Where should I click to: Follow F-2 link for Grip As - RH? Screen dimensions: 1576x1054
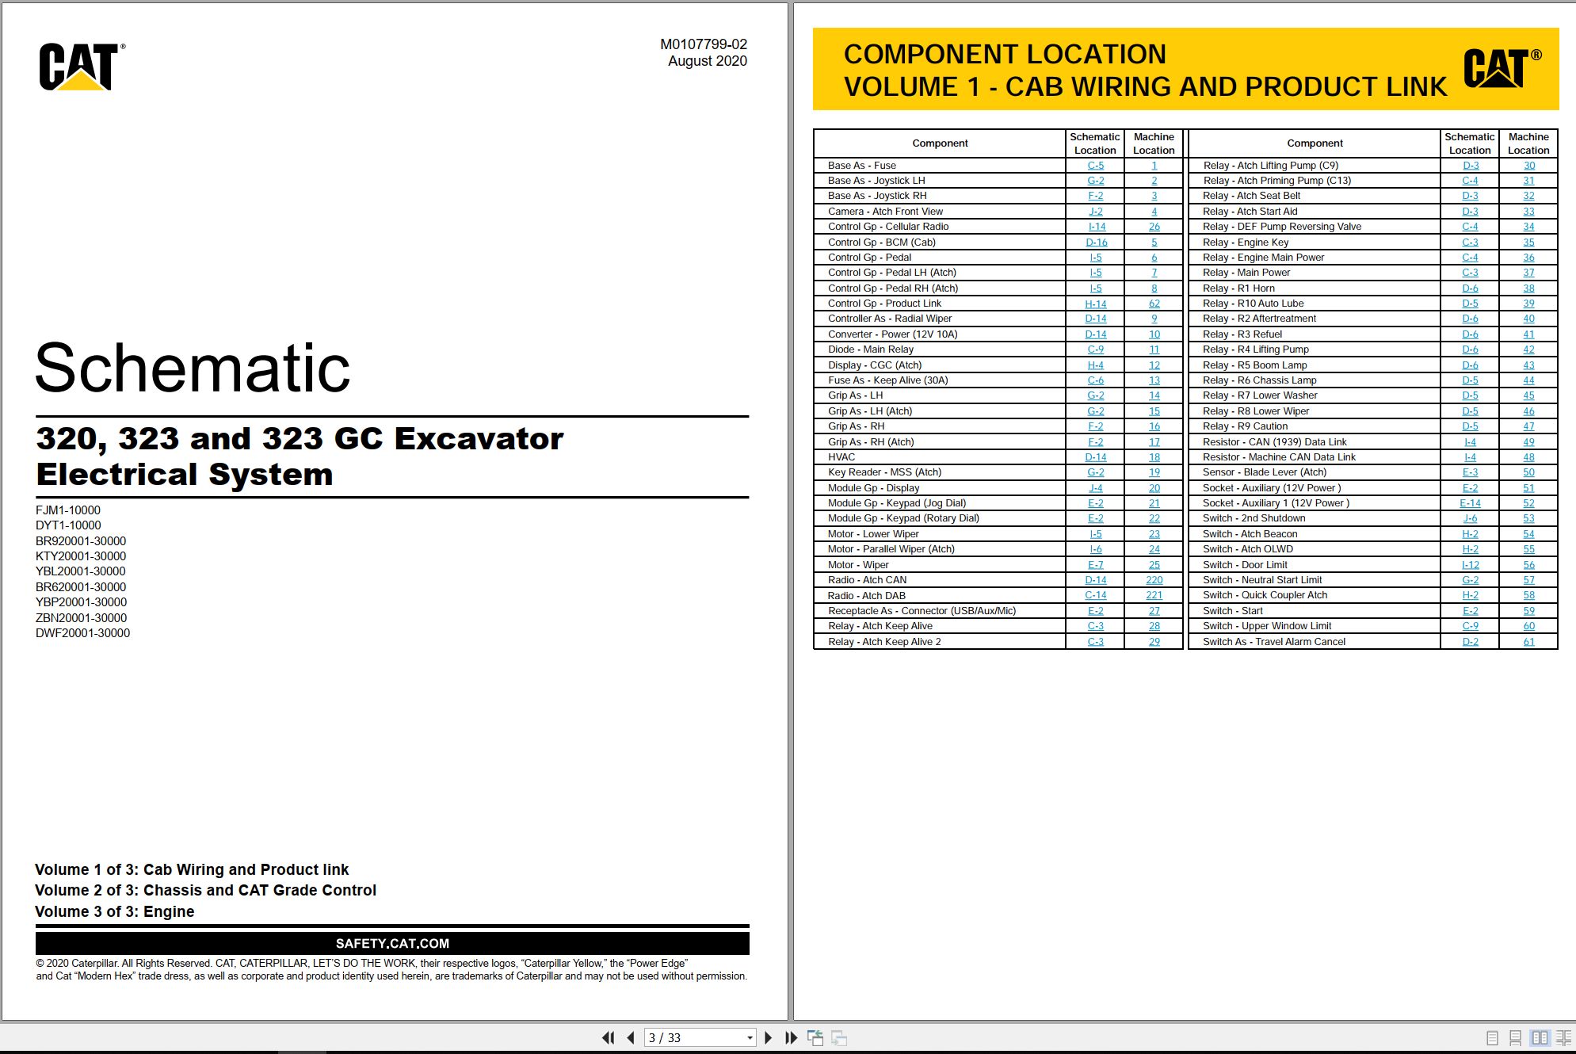click(1095, 426)
